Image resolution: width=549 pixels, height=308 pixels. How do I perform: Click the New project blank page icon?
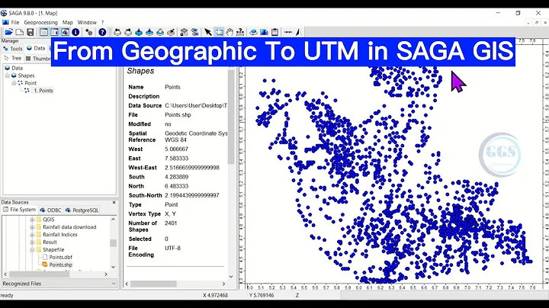click(x=20, y=32)
